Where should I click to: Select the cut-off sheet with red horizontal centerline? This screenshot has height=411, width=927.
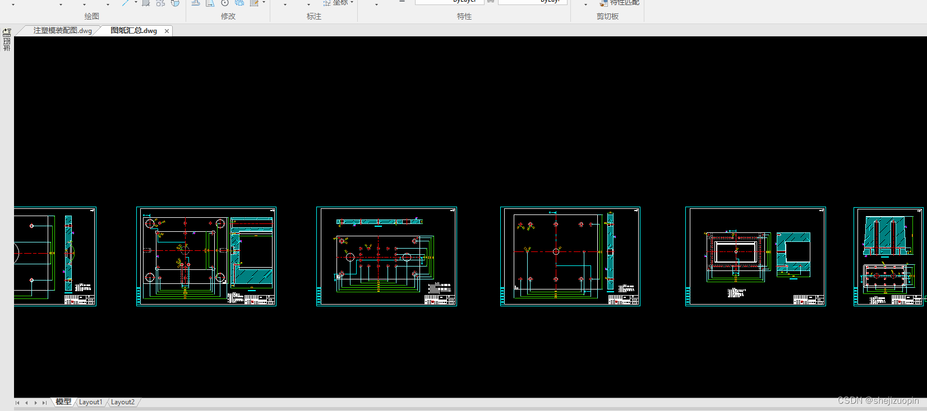coord(55,256)
